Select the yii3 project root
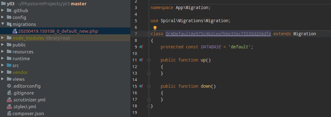Viewport: 331px width, 117px height. tap(11, 4)
